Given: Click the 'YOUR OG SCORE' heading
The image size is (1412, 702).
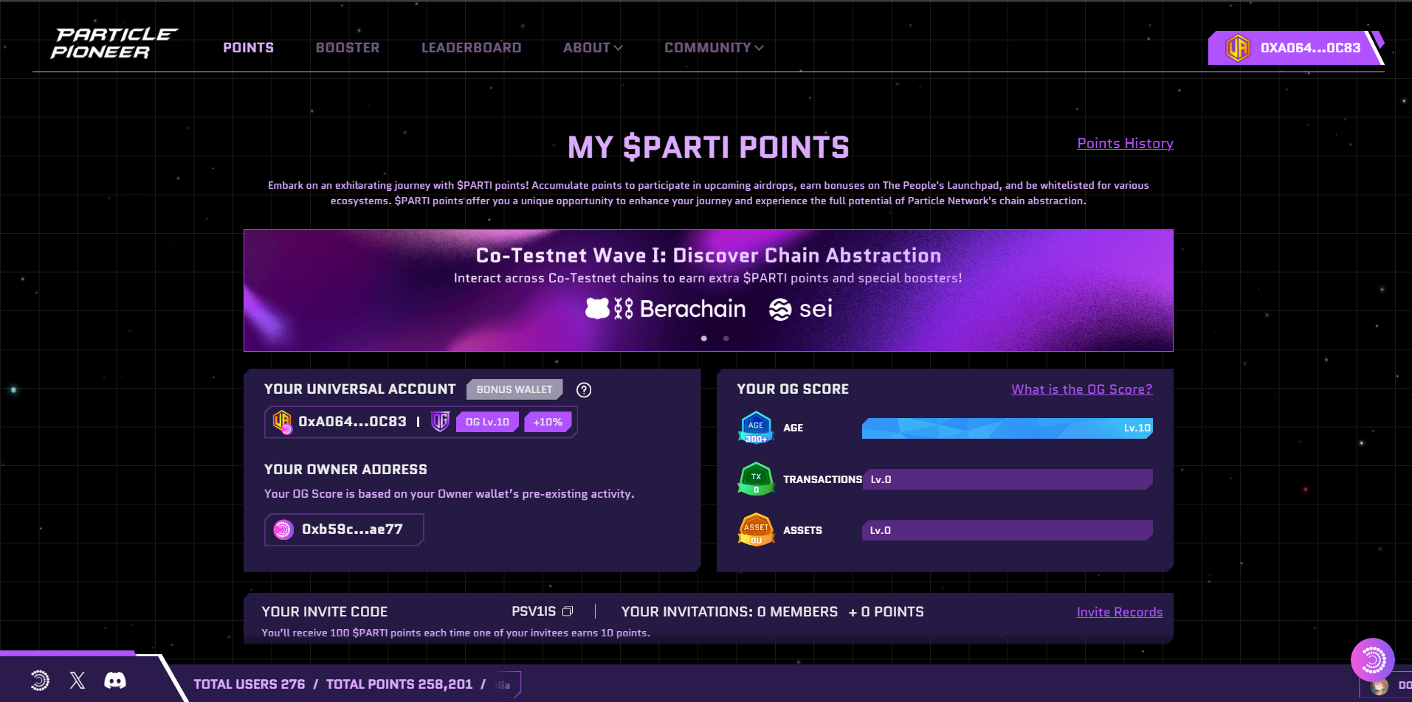Looking at the screenshot, I should (793, 389).
